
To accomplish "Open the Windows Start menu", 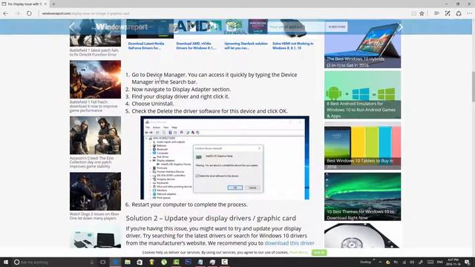I will [5, 262].
